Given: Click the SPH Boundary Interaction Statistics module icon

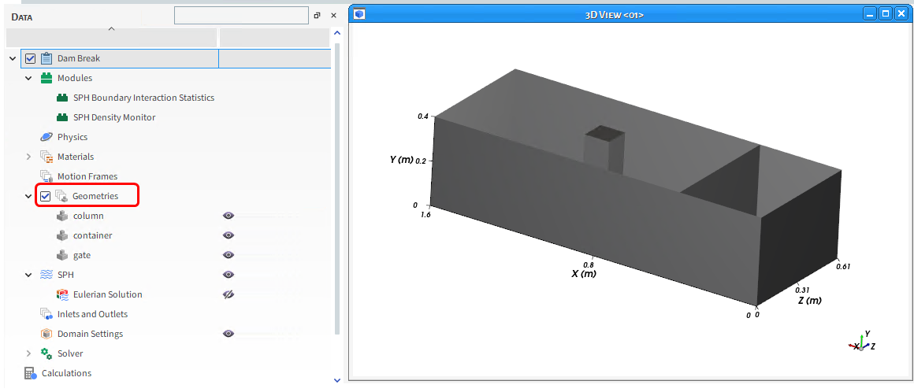Looking at the screenshot, I should [x=62, y=98].
